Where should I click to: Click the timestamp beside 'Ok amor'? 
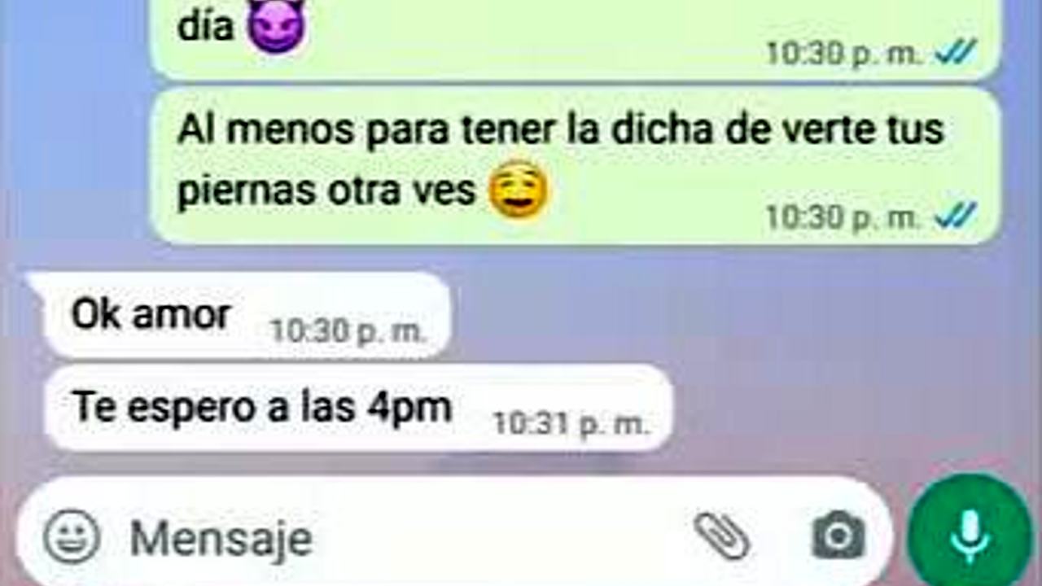[348, 331]
